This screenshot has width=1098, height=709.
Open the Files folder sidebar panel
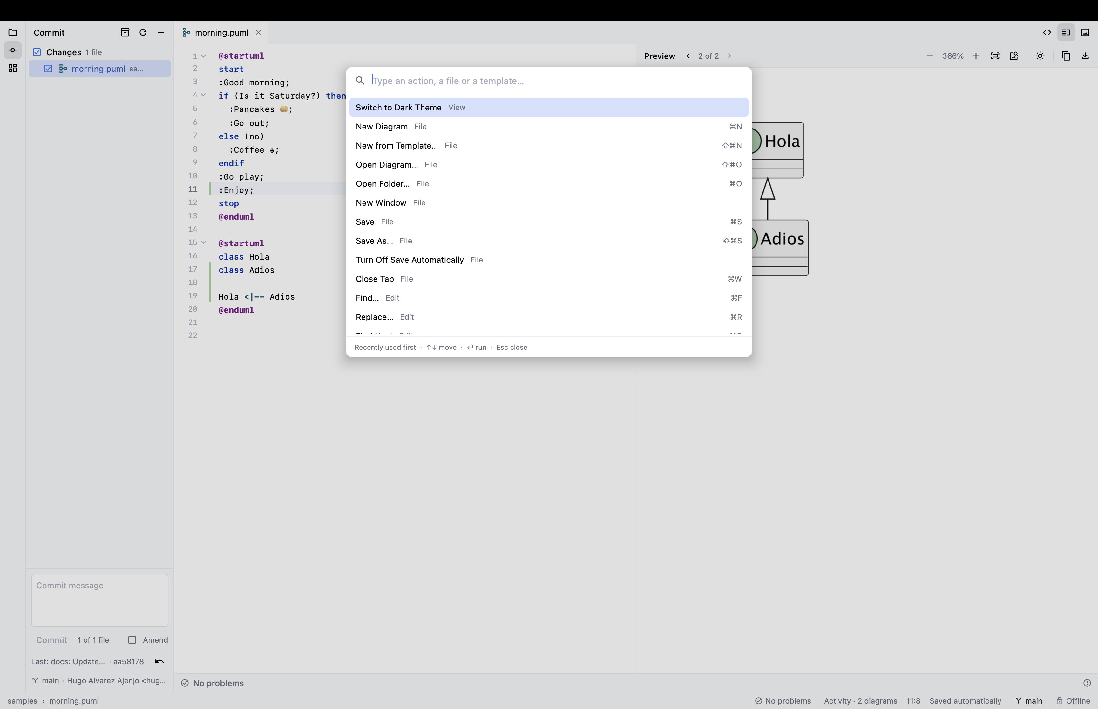pyautogui.click(x=13, y=32)
